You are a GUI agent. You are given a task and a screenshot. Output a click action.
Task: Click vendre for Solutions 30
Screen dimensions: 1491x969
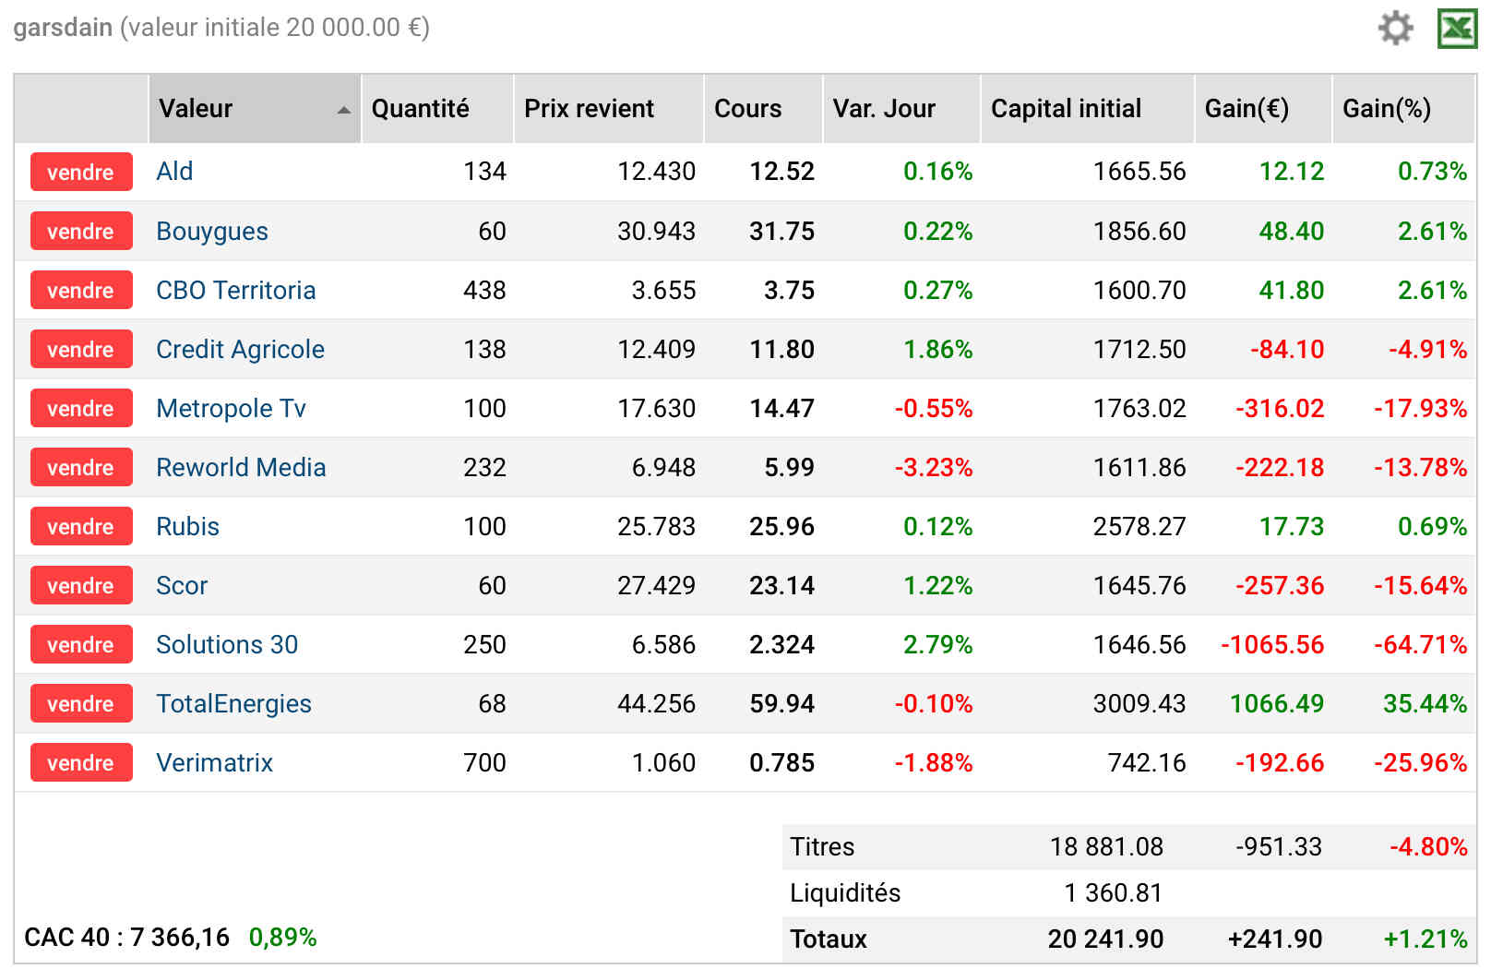coord(81,644)
